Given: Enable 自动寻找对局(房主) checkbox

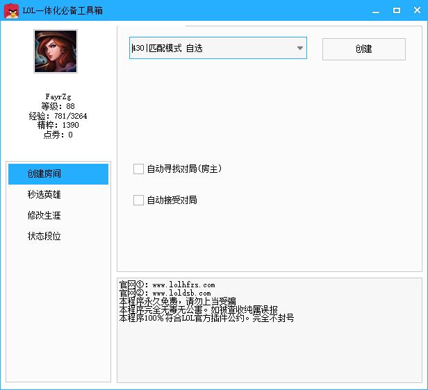Looking at the screenshot, I should 138,169.
